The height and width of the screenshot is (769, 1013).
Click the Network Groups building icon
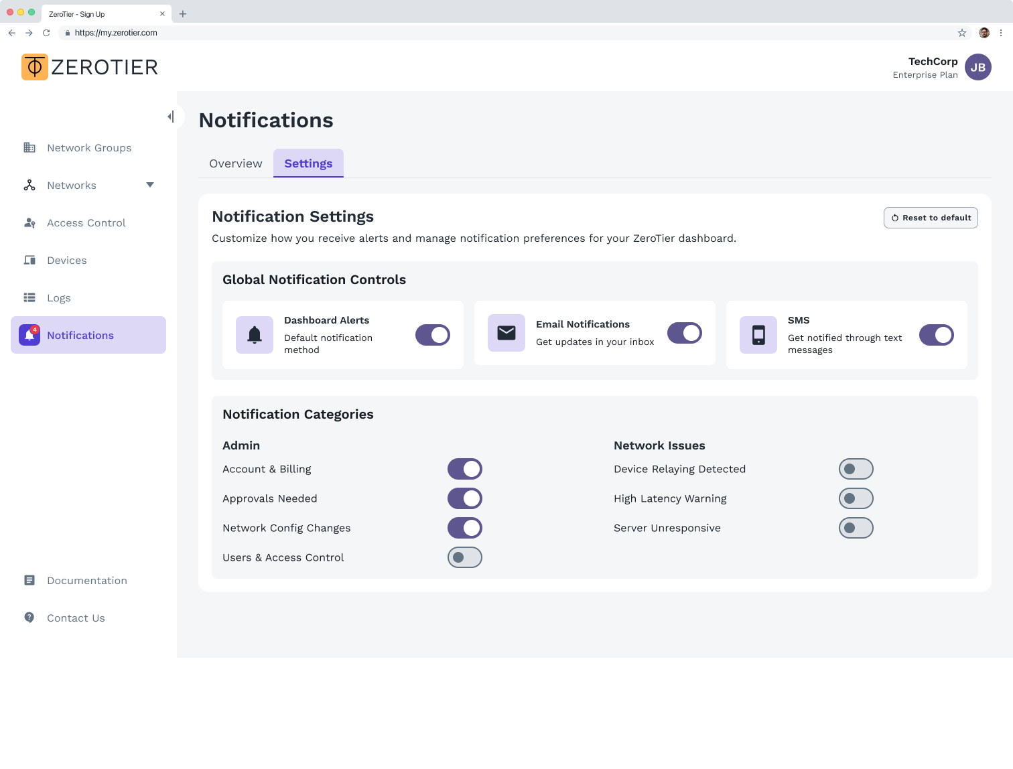pyautogui.click(x=29, y=147)
